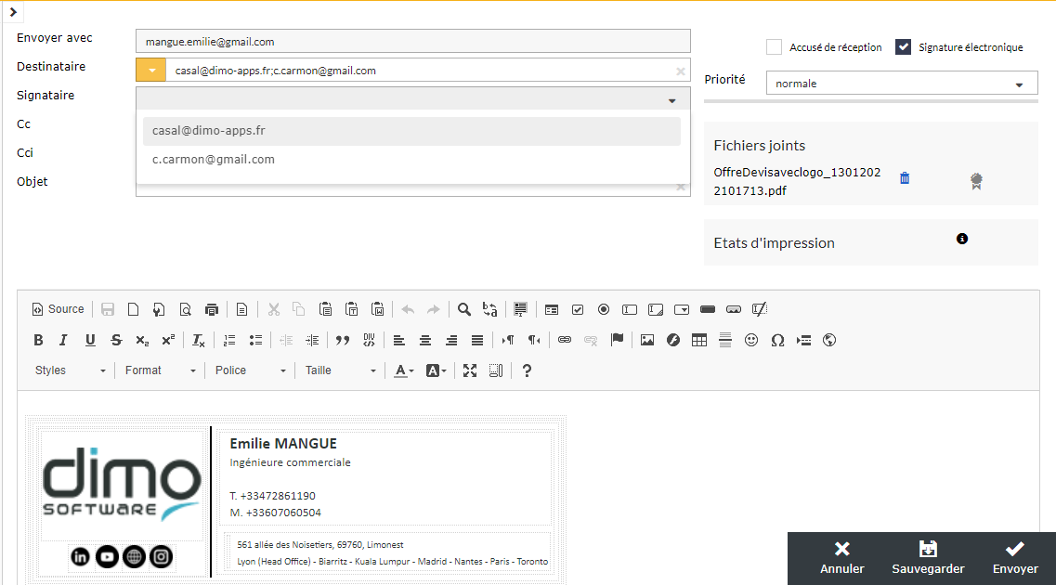Open the special character Omega picker
Screen dimensions: 1056x585
777,341
